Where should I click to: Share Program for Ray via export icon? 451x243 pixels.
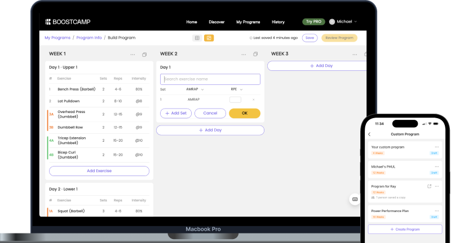pyautogui.click(x=429, y=186)
